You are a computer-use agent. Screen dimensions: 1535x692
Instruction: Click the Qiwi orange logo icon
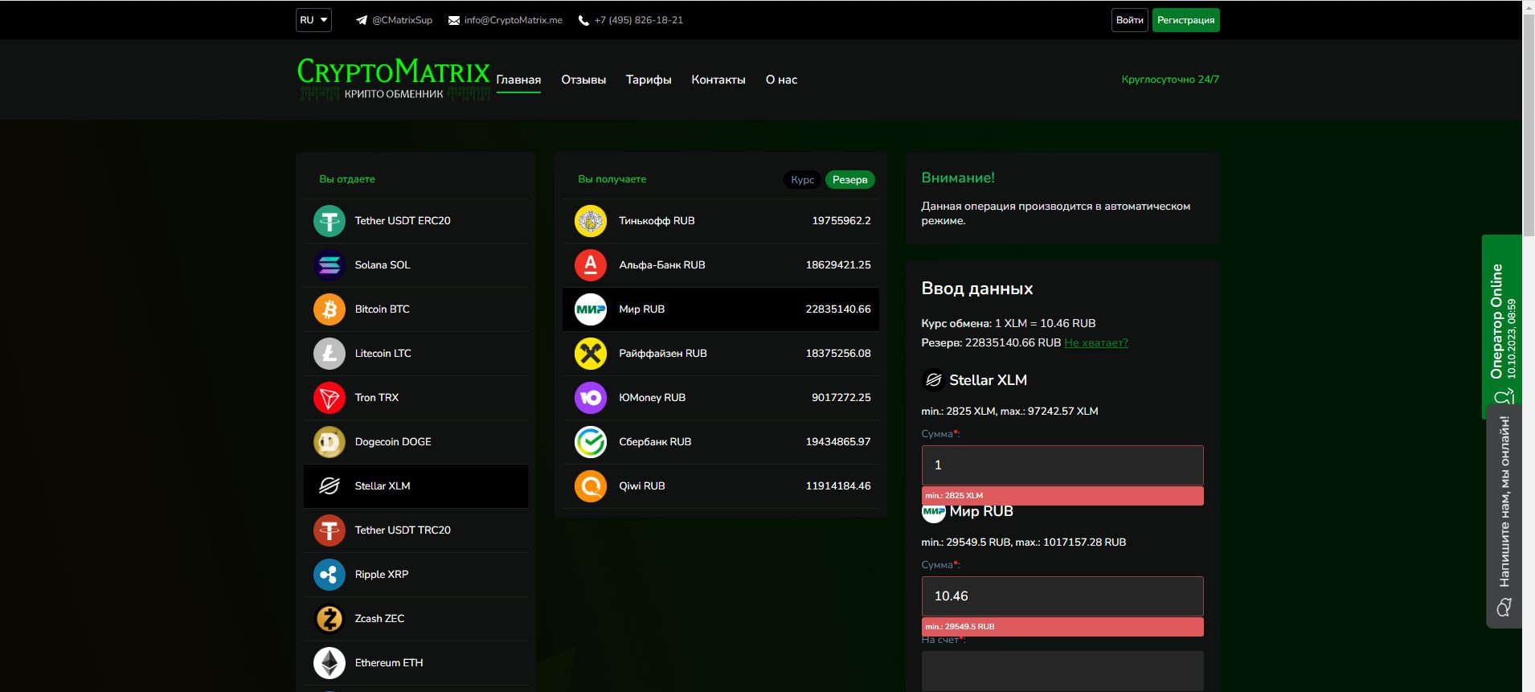[591, 486]
